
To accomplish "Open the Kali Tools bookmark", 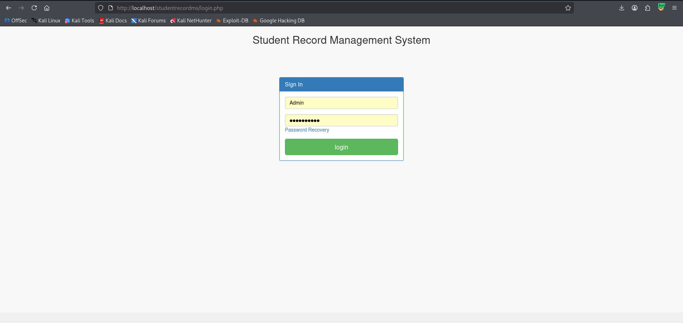I will (79, 21).
